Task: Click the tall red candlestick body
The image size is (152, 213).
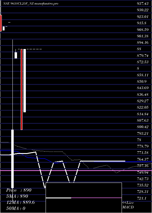Action: [22, 89]
